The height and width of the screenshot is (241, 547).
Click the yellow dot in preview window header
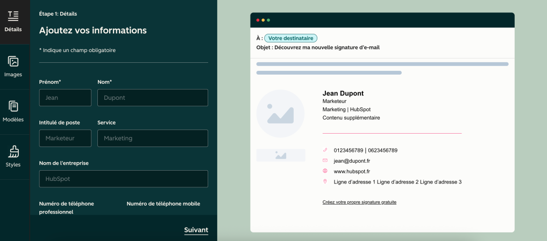pyautogui.click(x=263, y=20)
